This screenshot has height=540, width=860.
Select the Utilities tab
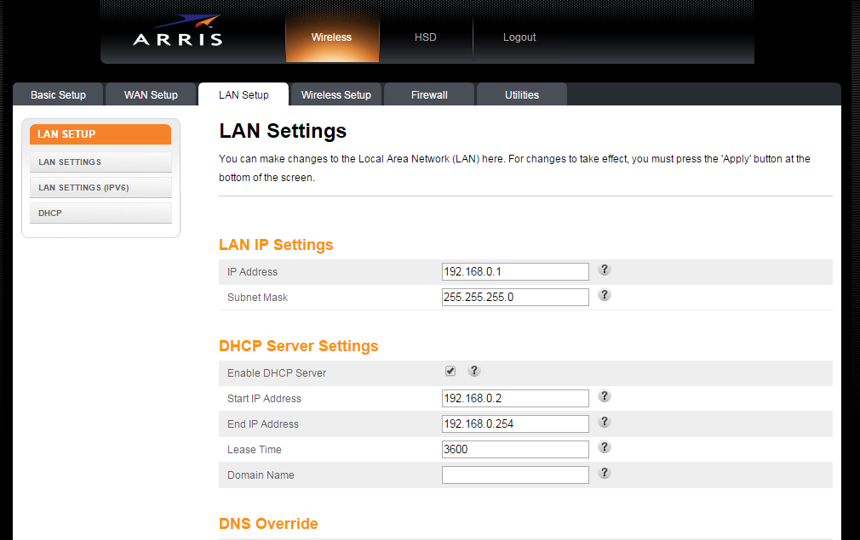tap(521, 95)
